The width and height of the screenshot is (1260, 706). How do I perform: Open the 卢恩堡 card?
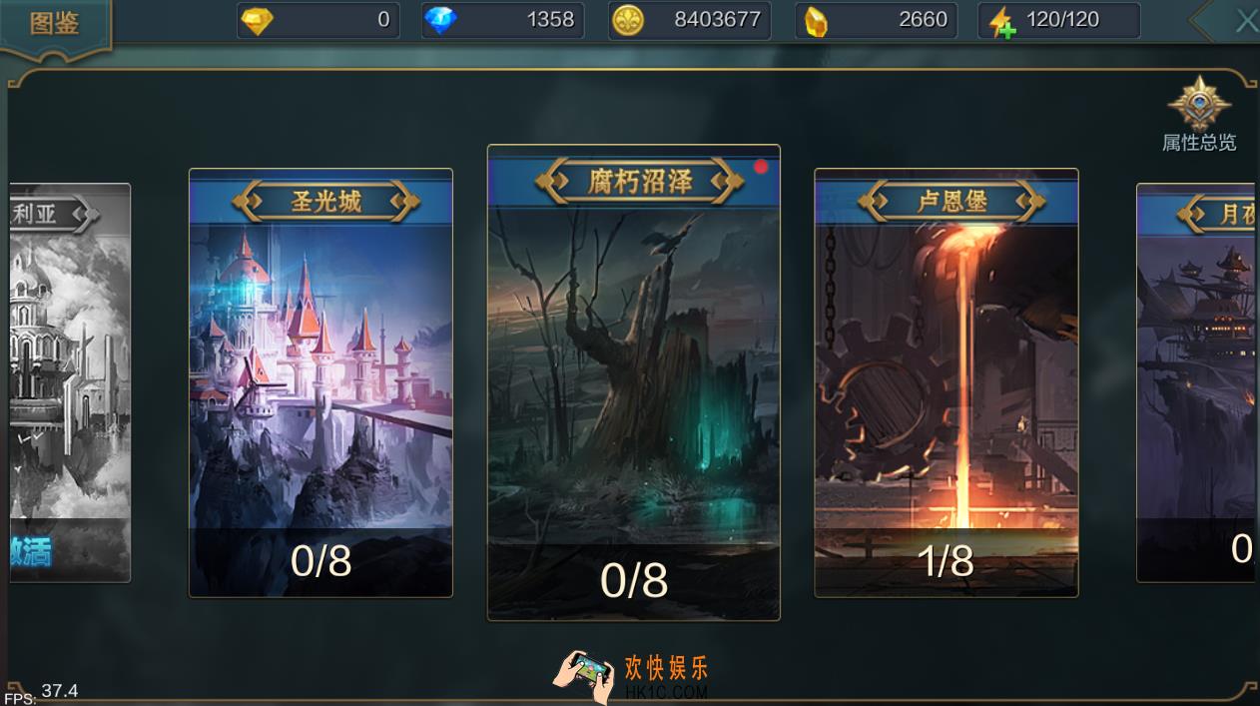[946, 383]
